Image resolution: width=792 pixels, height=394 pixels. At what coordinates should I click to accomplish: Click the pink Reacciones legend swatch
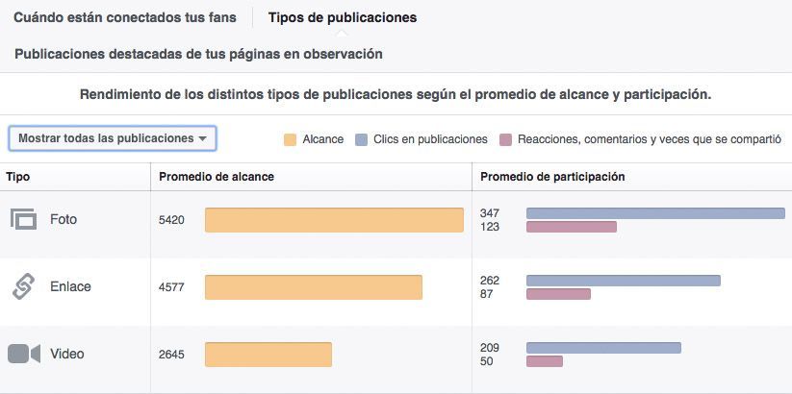coord(505,139)
